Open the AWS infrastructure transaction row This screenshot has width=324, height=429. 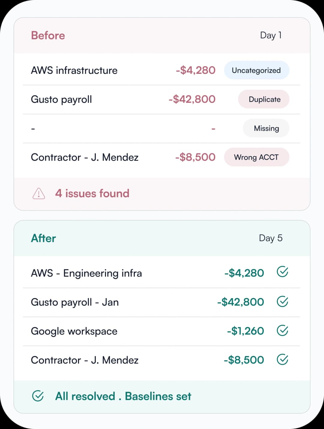161,70
